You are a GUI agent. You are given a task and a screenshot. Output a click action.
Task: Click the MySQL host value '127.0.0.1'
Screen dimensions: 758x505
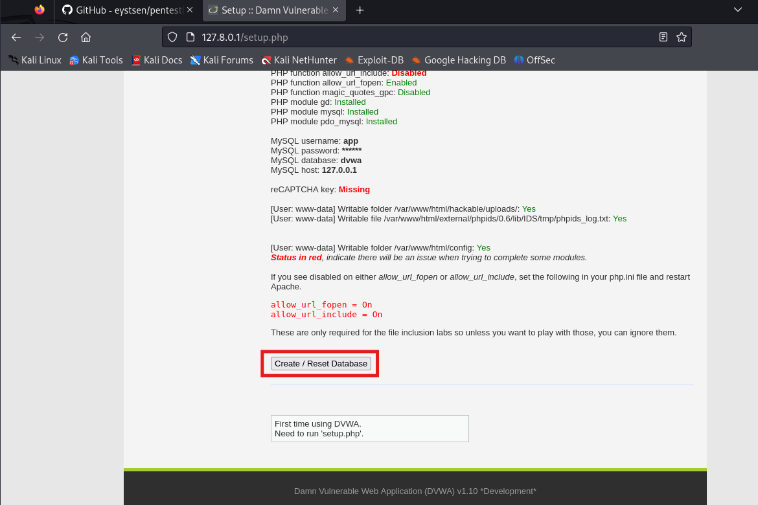click(x=339, y=170)
